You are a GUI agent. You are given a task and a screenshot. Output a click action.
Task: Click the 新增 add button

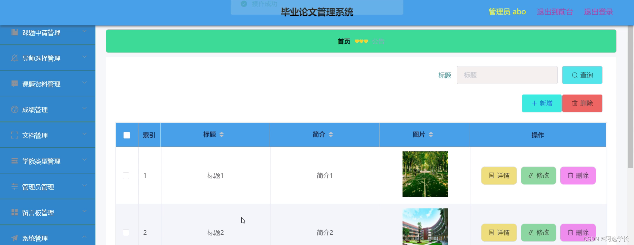(x=542, y=103)
